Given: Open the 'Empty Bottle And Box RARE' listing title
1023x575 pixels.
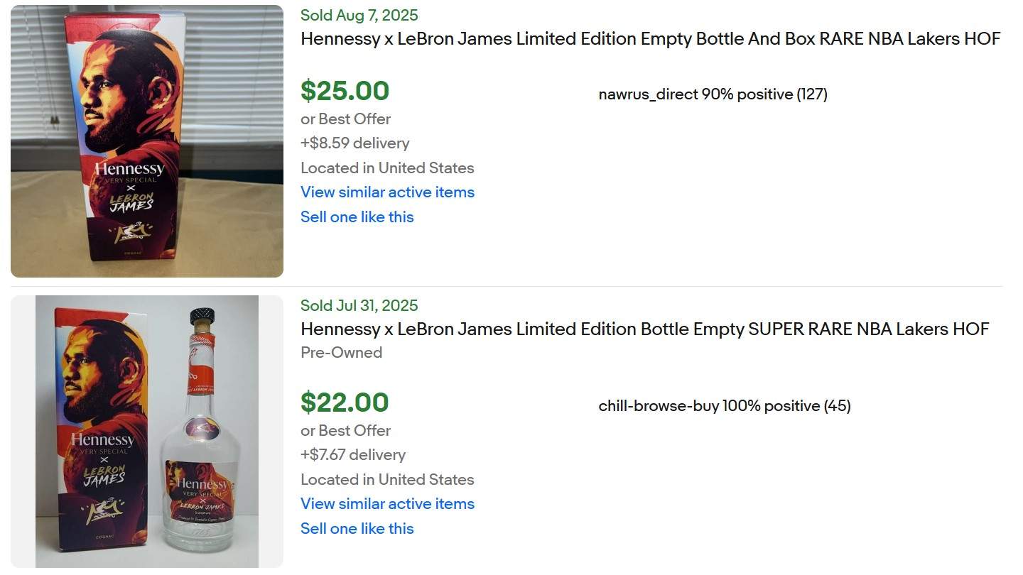Looking at the screenshot, I should [650, 39].
